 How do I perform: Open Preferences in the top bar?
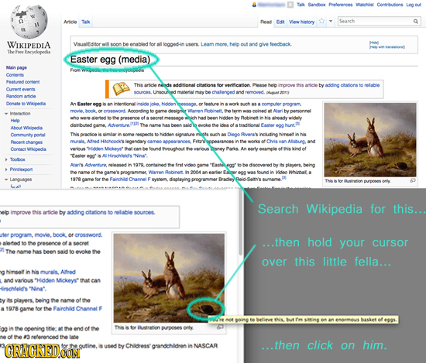coord(341,5)
